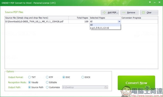Select DOC output format
Viewport: 163px width, 97px height.
click(x=66, y=77)
